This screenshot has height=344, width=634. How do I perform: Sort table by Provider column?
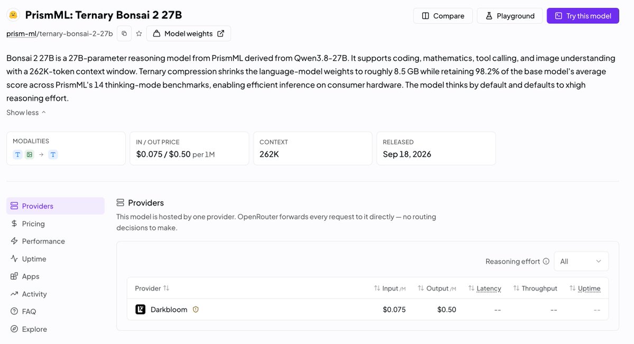tap(152, 288)
